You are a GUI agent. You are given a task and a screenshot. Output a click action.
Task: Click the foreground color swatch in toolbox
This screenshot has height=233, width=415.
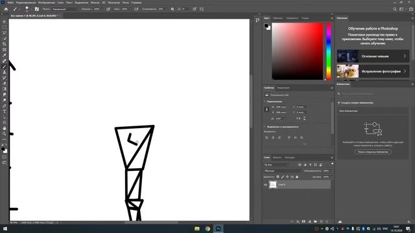click(x=3, y=149)
